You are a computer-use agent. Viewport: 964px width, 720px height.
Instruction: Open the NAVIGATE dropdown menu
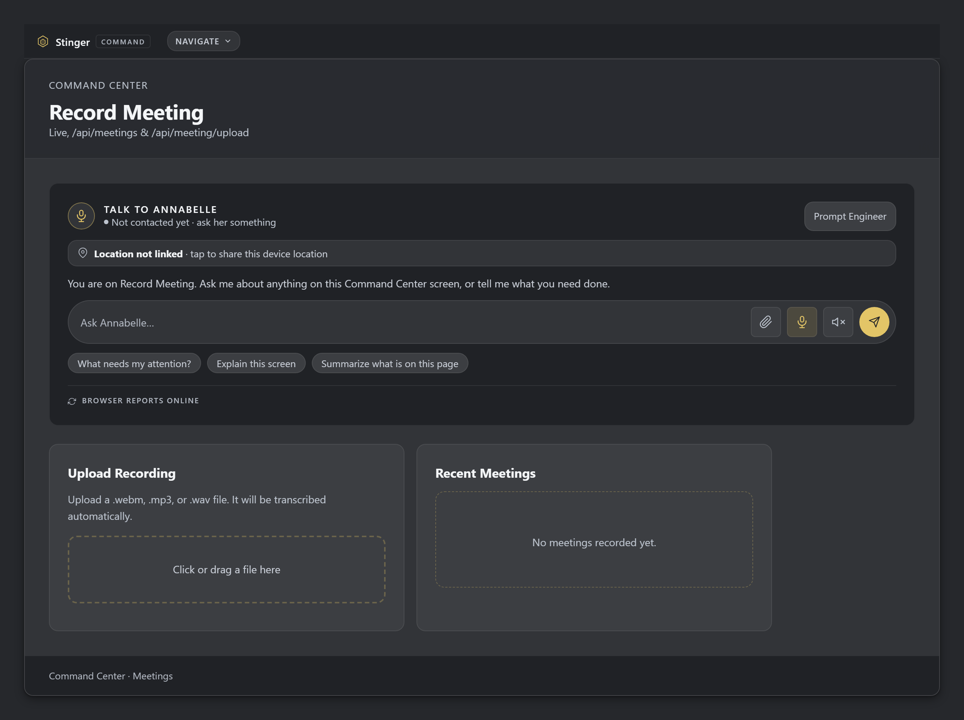pos(203,41)
